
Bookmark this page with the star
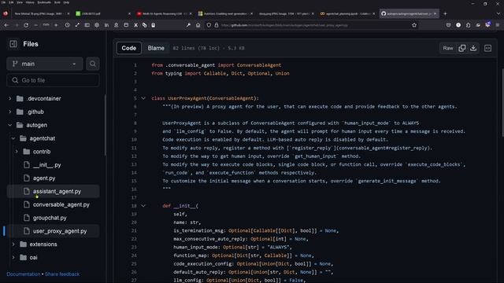pos(414,25)
